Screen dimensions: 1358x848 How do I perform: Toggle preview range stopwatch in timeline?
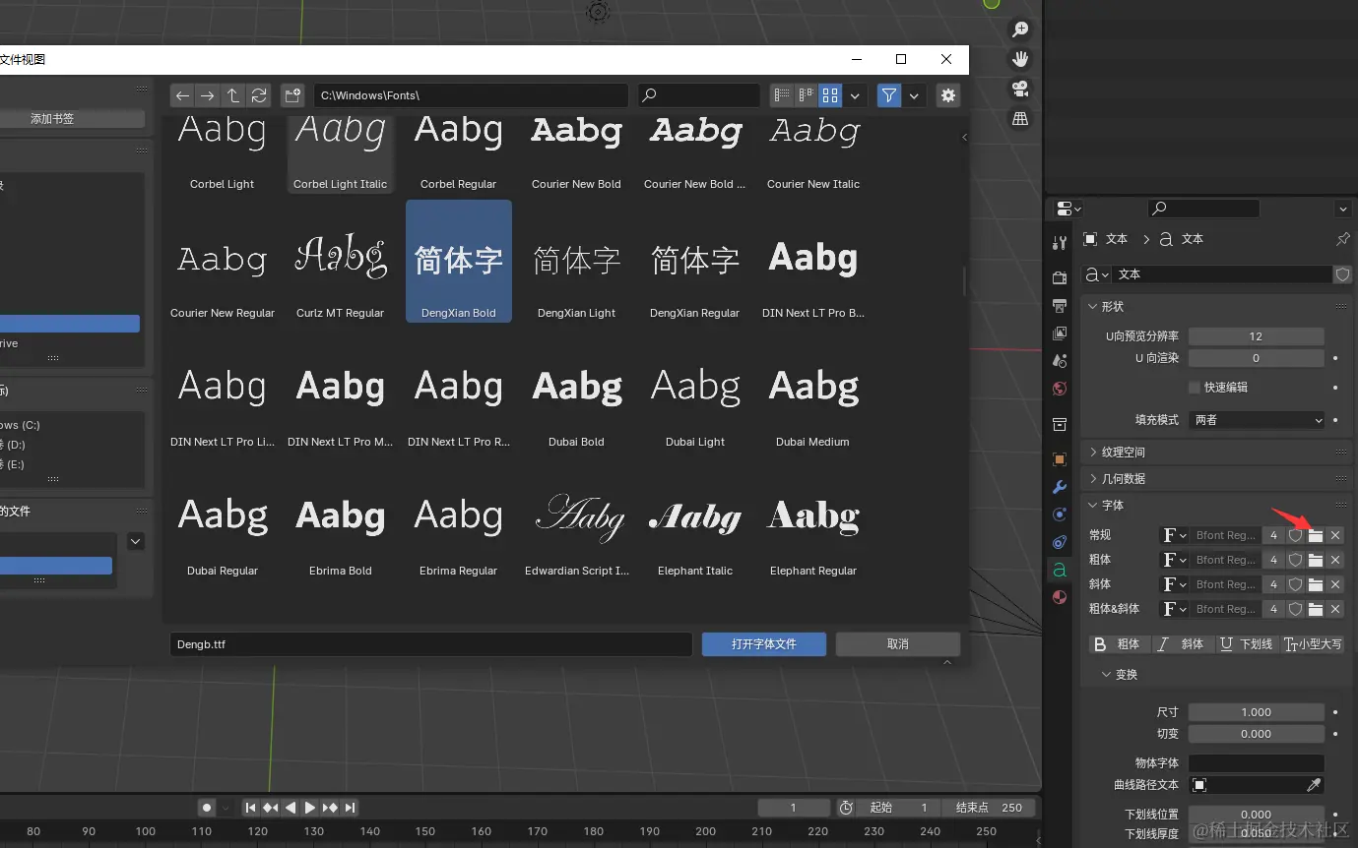point(846,808)
